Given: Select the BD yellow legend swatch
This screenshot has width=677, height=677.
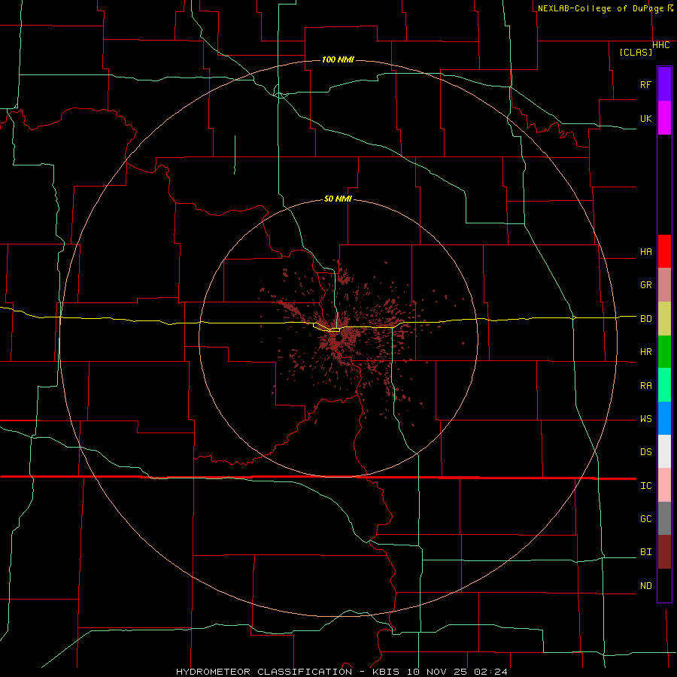Looking at the screenshot, I should 664,318.
